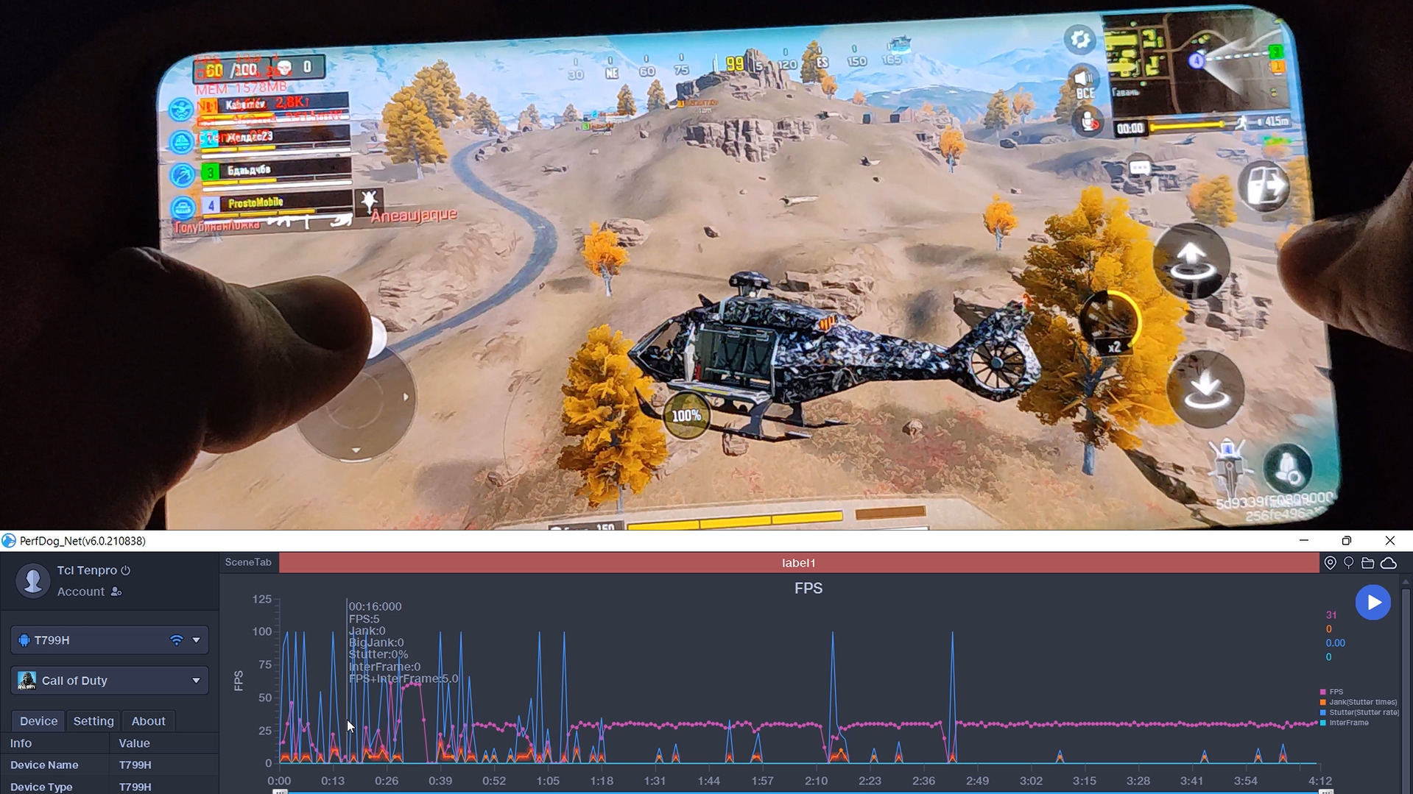Viewport: 1413px width, 794px height.
Task: Click the cyan InterFrame legend color swatch
Action: tap(1323, 723)
